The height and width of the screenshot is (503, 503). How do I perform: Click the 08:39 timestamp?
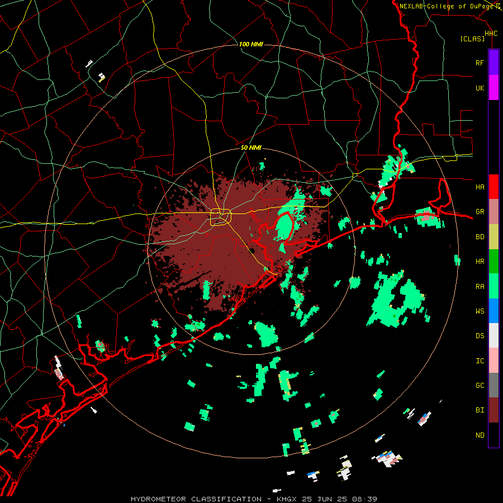point(366,499)
